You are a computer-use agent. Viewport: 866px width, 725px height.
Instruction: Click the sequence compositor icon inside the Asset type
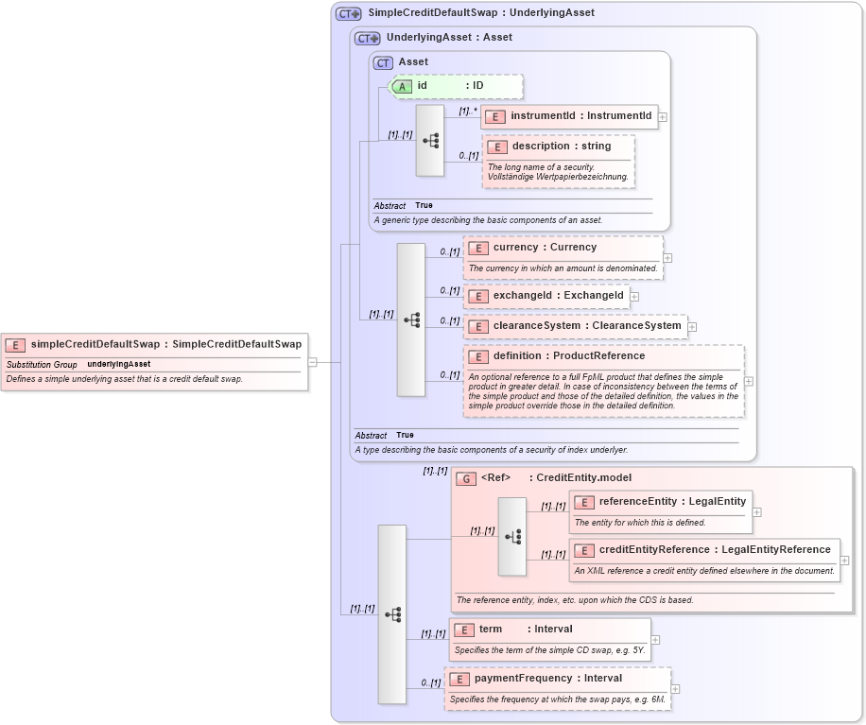pos(430,139)
